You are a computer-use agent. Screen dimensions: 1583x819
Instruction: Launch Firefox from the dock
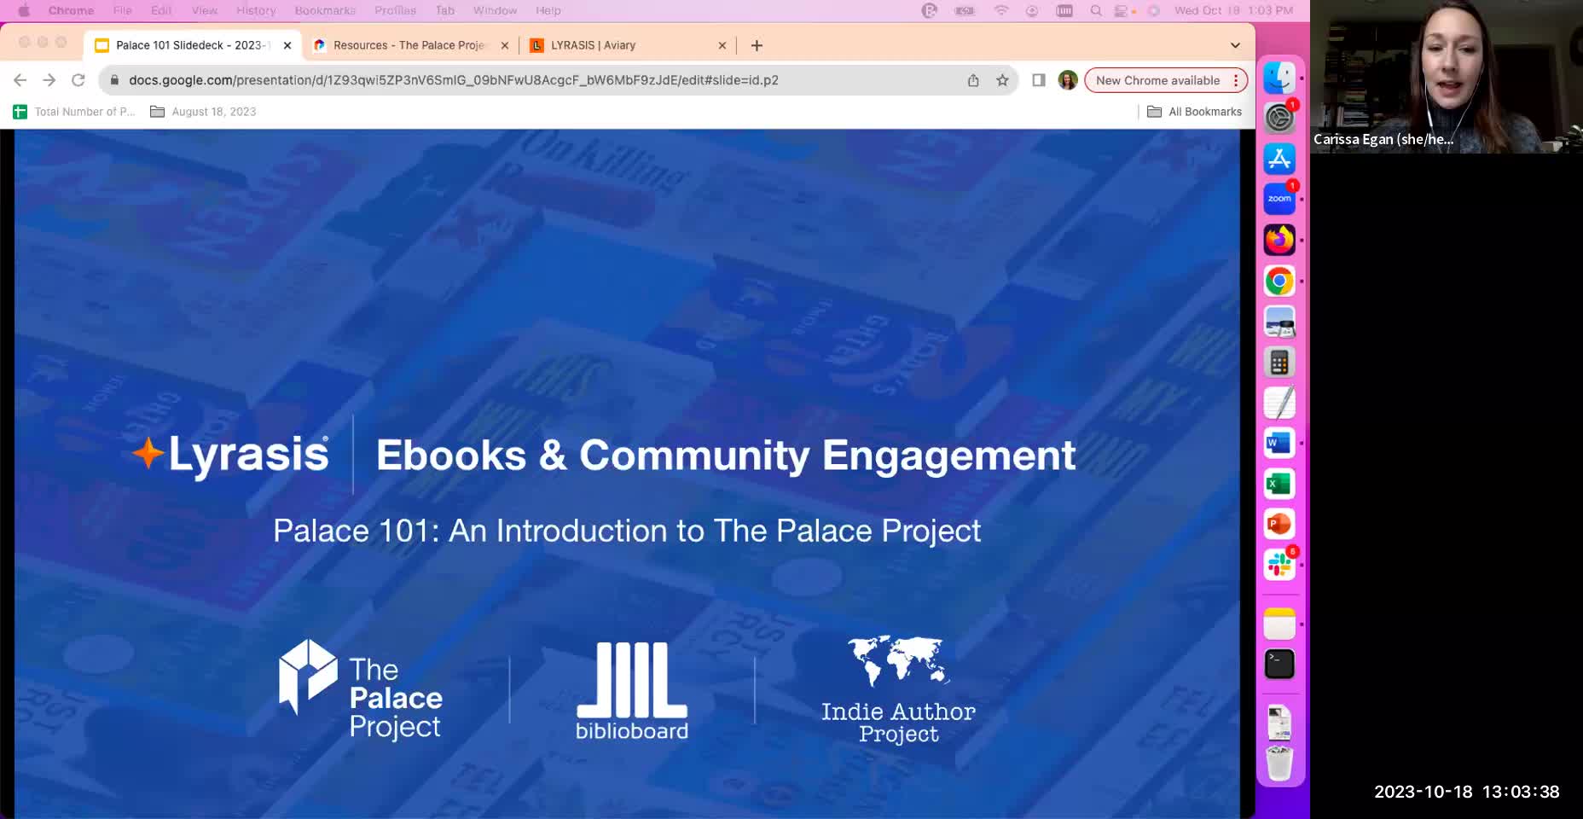[1279, 240]
